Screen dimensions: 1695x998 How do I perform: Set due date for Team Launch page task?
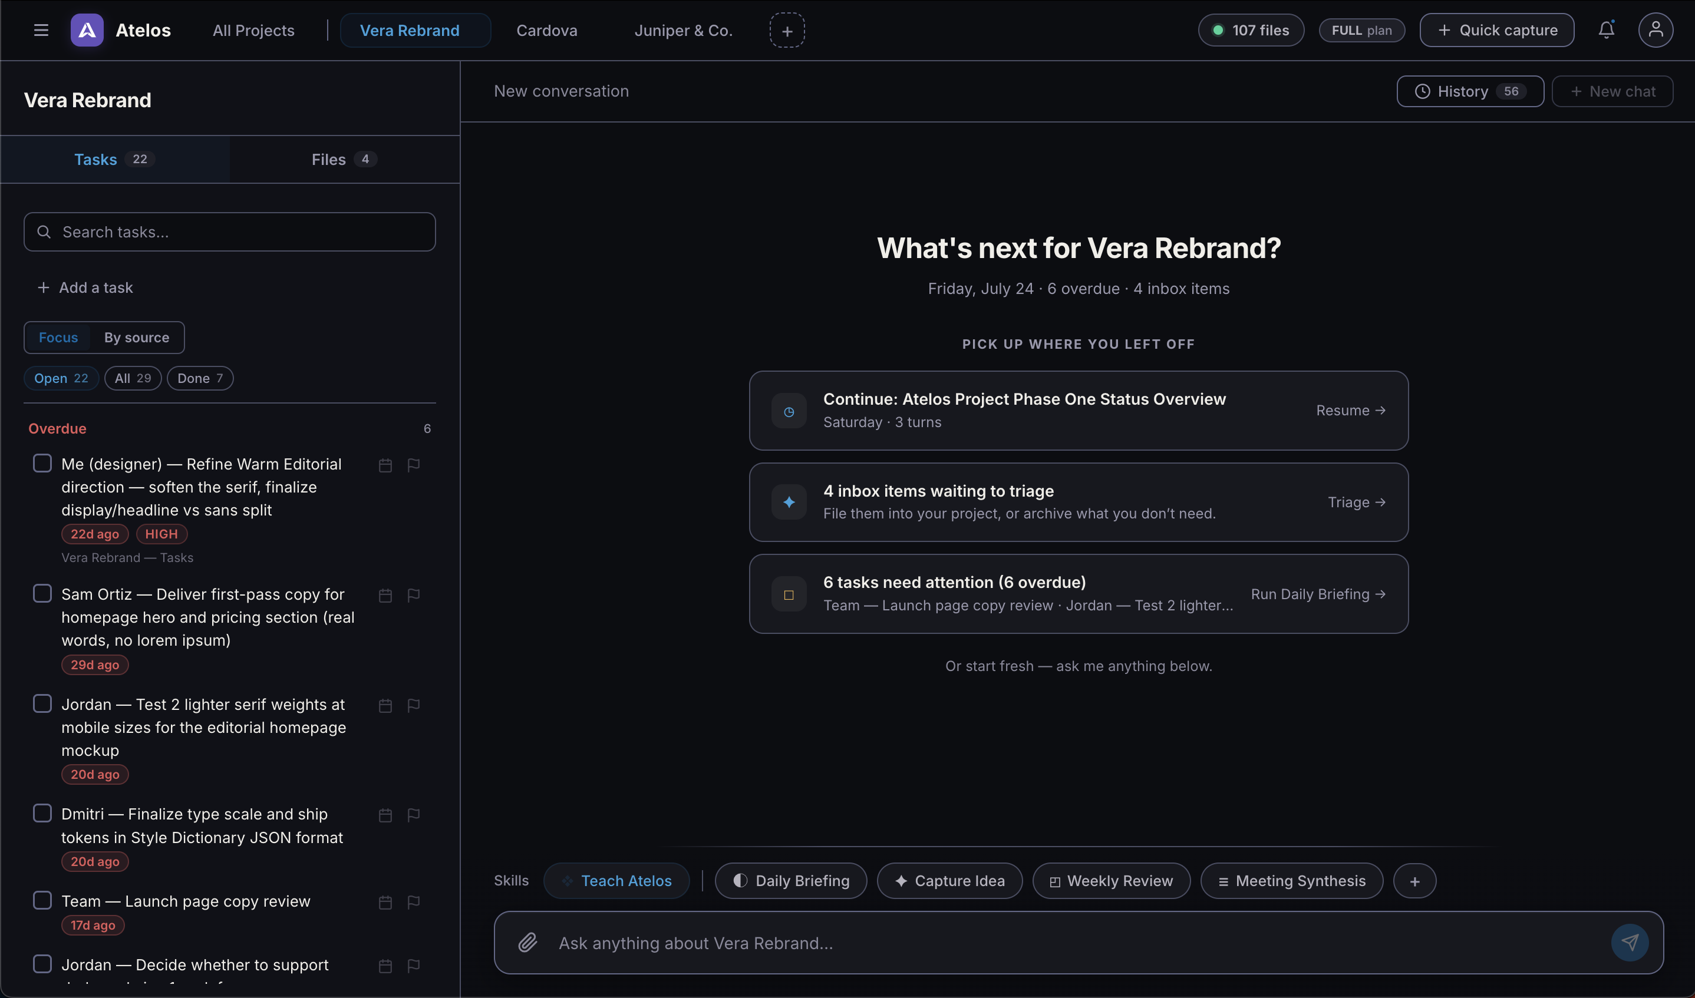pyautogui.click(x=385, y=903)
